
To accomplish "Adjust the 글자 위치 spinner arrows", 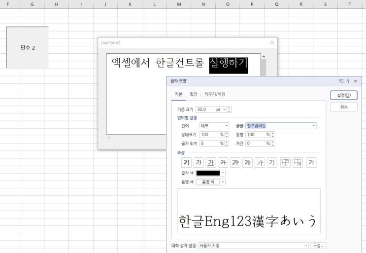I will (x=227, y=144).
